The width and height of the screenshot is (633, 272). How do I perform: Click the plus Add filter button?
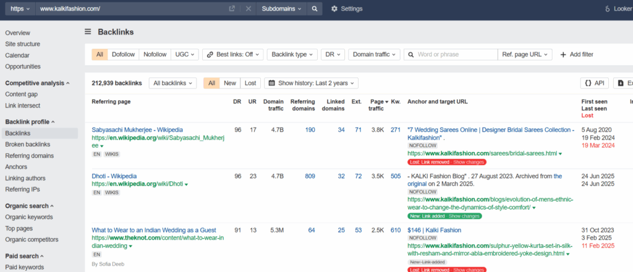(x=576, y=54)
